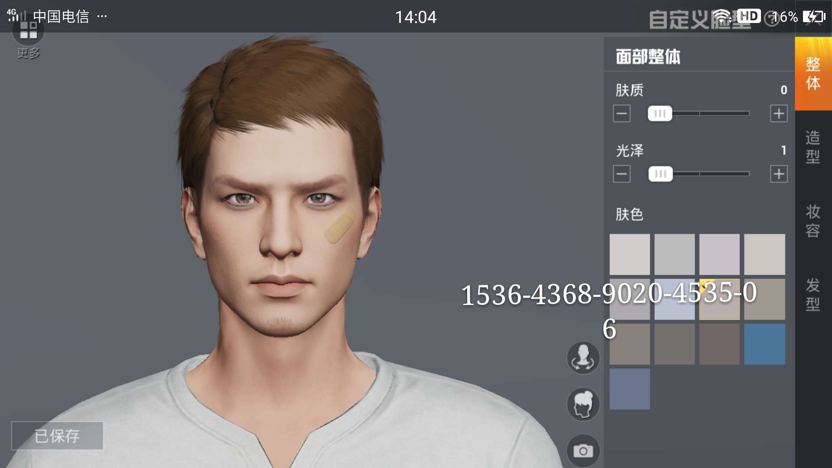Increase 光泽 with the plus button

[778, 174]
